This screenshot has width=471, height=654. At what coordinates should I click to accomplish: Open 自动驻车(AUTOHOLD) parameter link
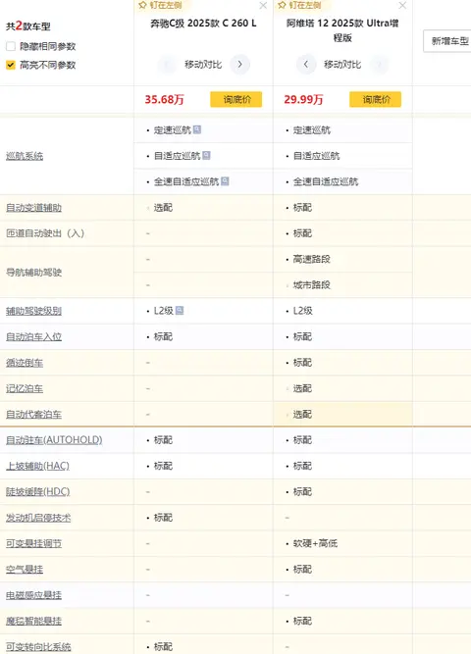[54, 440]
